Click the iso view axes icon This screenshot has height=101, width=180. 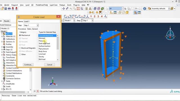(x=87, y=16)
